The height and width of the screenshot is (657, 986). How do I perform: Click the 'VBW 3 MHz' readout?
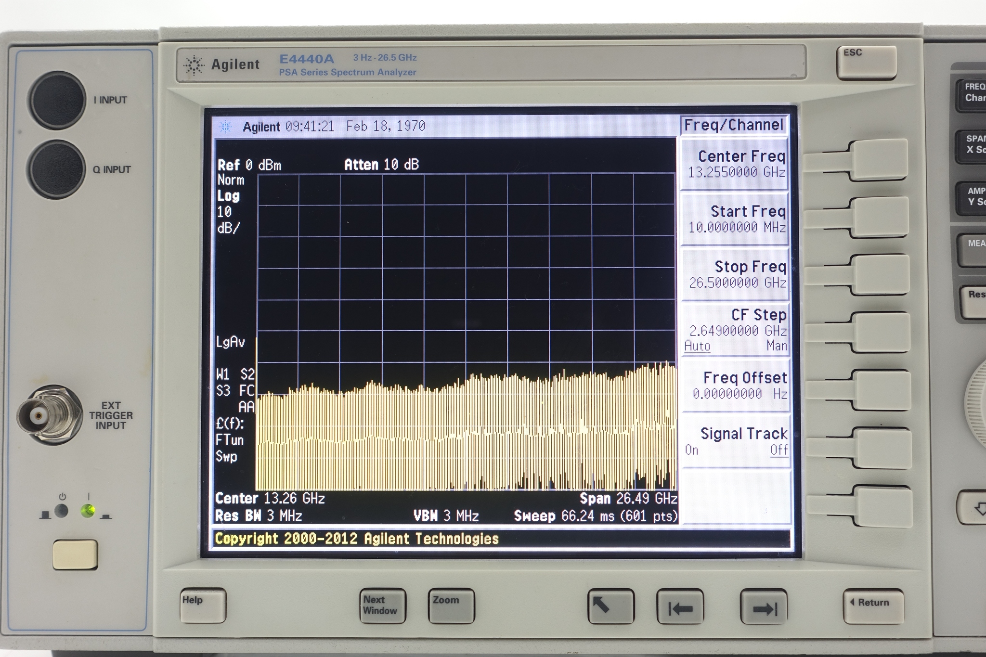click(446, 516)
